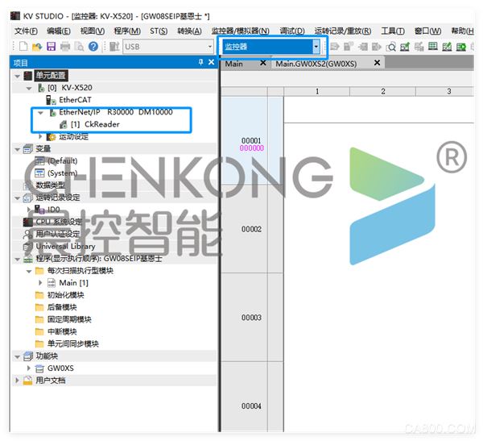Click the New project toolbar icon
483x441 pixels.
[23, 47]
